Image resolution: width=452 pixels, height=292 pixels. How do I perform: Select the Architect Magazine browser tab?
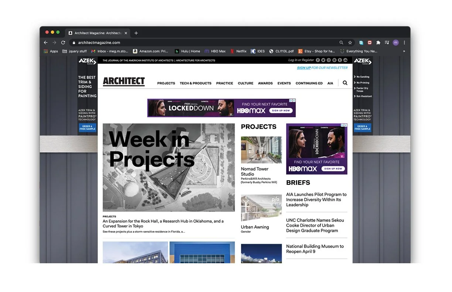pos(97,33)
